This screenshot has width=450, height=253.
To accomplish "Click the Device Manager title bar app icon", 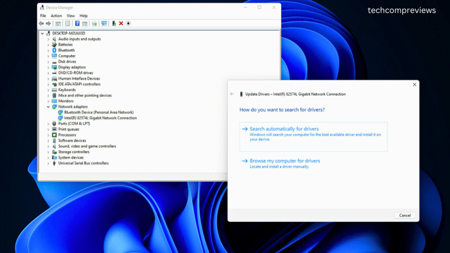I will tap(42, 7).
